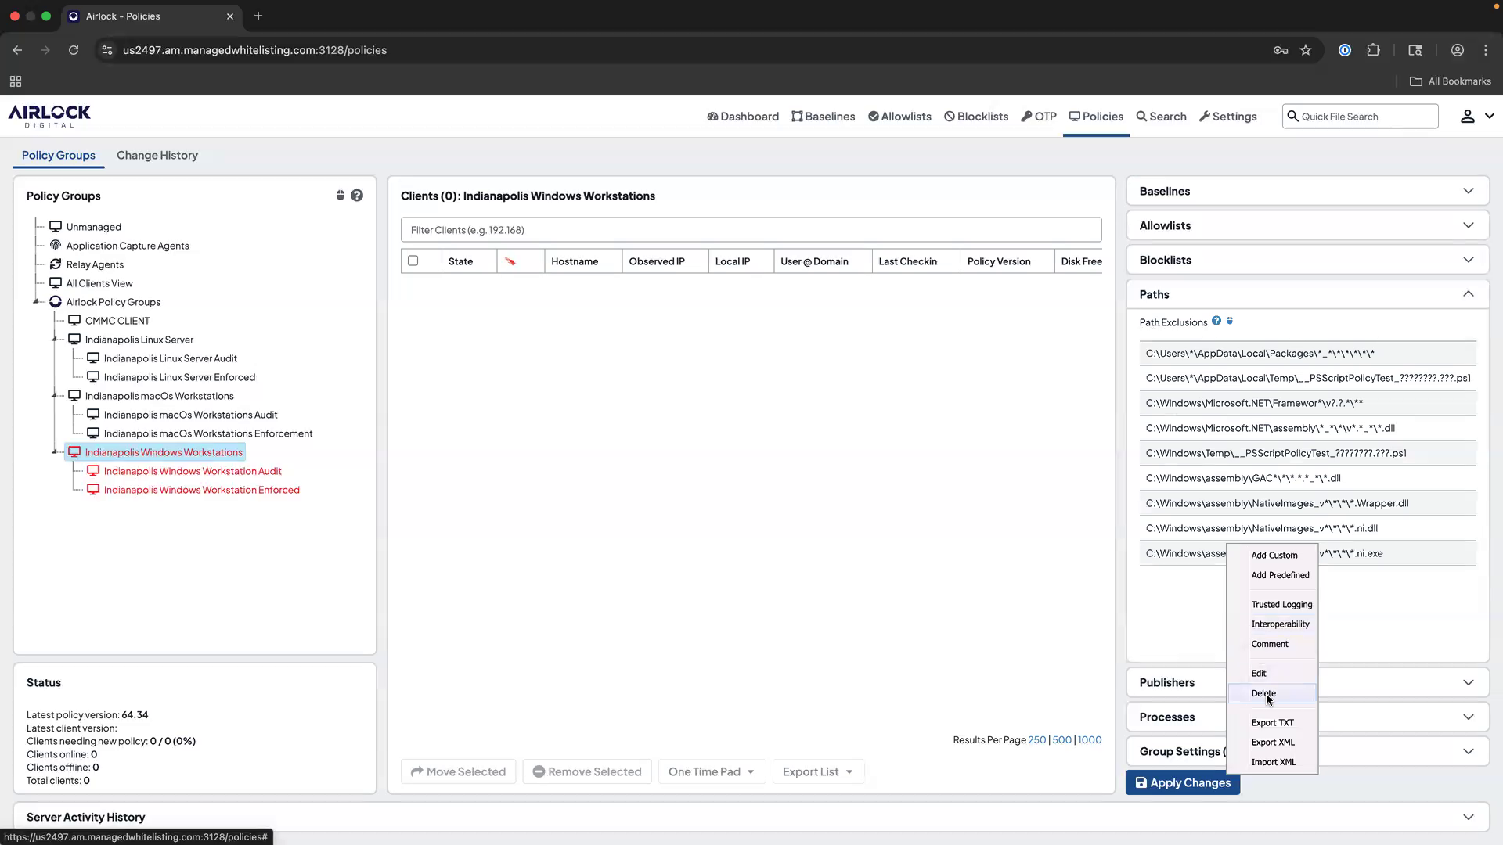Open the Search page
Image resolution: width=1503 pixels, height=845 pixels.
[1161, 116]
